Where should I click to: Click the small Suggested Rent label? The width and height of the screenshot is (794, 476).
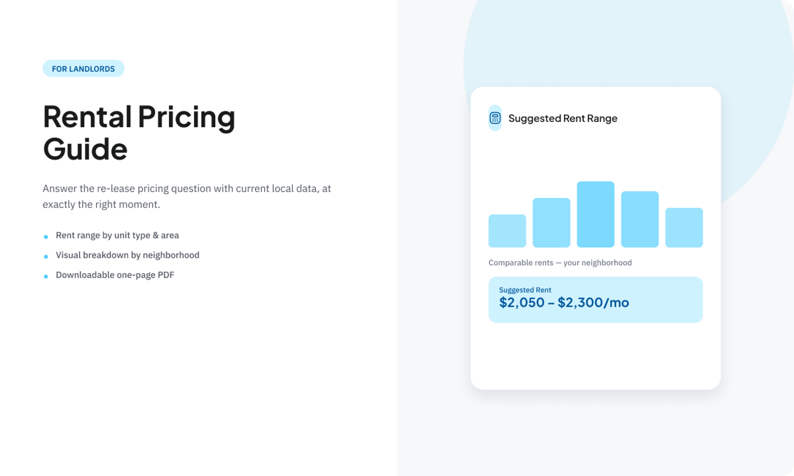pyautogui.click(x=525, y=290)
